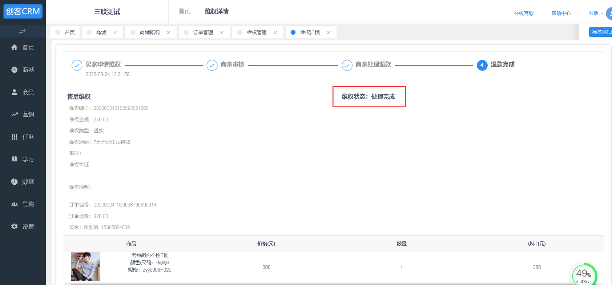Click the 任务 tasks grid icon
The width and height of the screenshot is (612, 285).
(x=15, y=137)
